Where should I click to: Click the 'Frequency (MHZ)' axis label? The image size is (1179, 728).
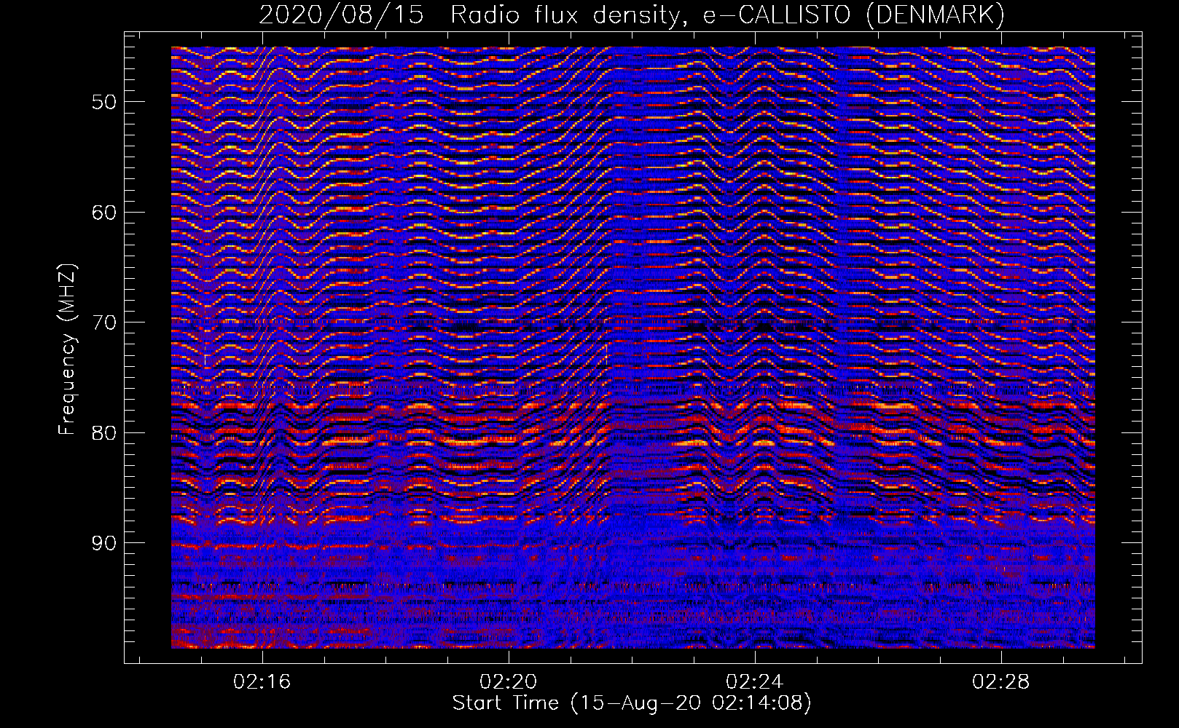coord(66,349)
